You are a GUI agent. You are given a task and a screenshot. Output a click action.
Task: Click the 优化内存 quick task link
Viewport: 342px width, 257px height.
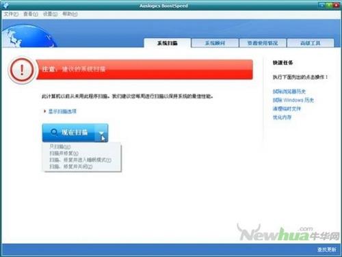tap(282, 118)
